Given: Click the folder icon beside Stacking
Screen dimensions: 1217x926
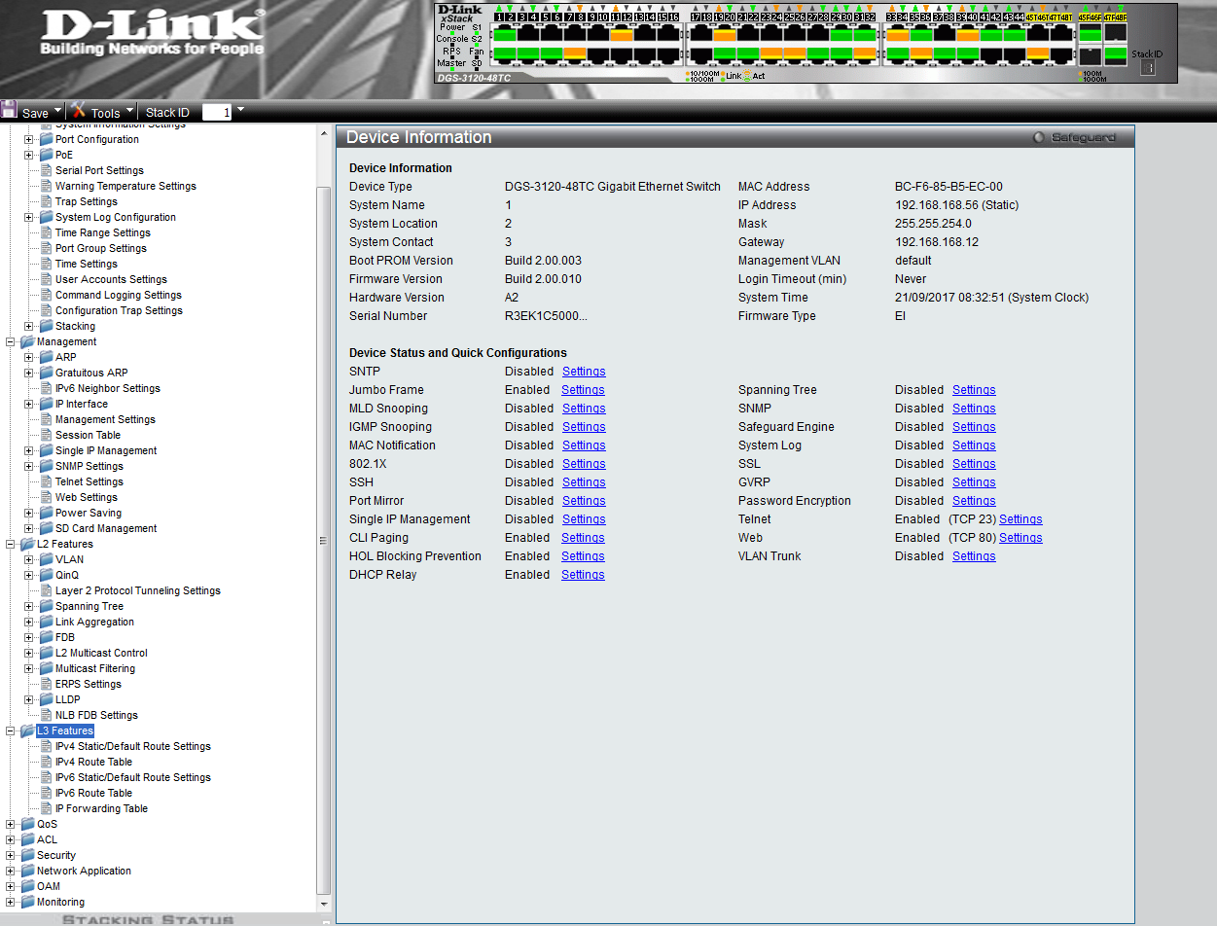Looking at the screenshot, I should pyautogui.click(x=46, y=326).
